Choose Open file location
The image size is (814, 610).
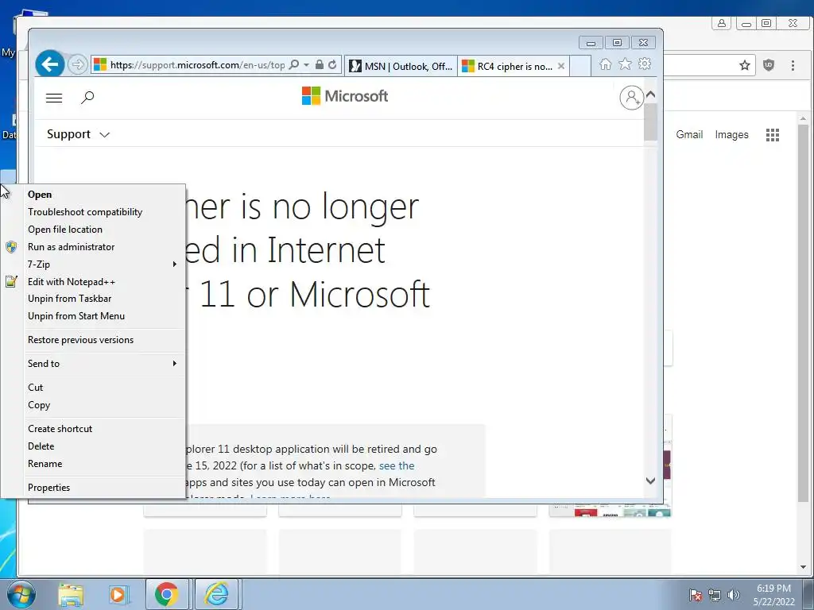tap(94, 230)
